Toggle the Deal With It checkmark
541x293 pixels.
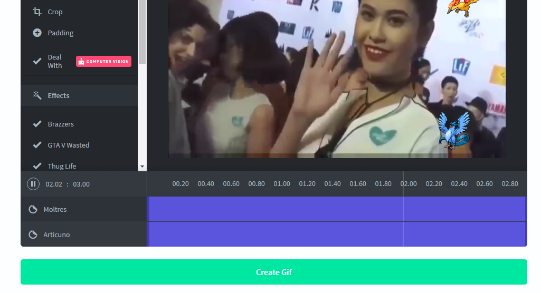pos(37,61)
